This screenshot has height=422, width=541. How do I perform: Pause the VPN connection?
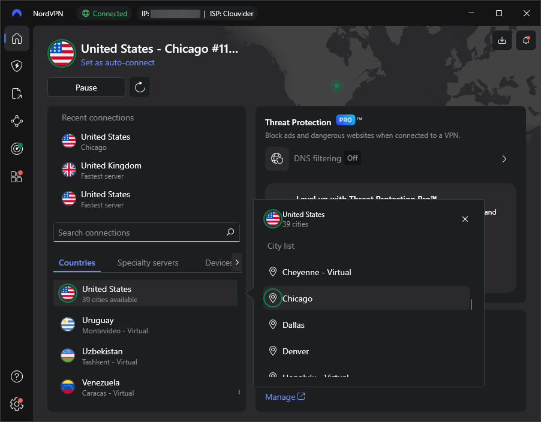pos(86,88)
